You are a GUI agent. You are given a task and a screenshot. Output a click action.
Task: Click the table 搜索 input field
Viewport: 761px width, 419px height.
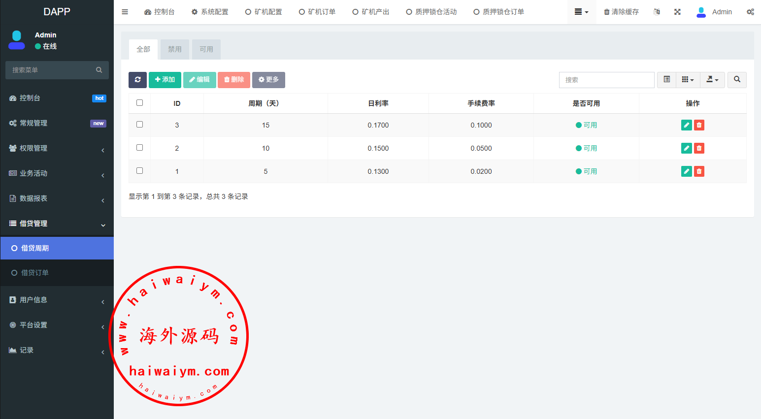tap(606, 80)
